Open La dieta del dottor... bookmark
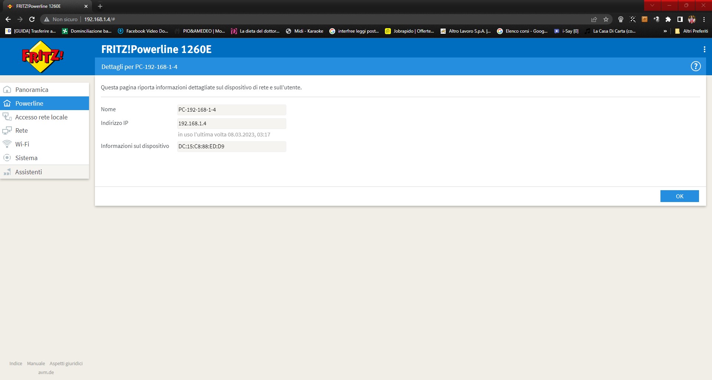Screen dimensions: 712x380 (x=256, y=31)
